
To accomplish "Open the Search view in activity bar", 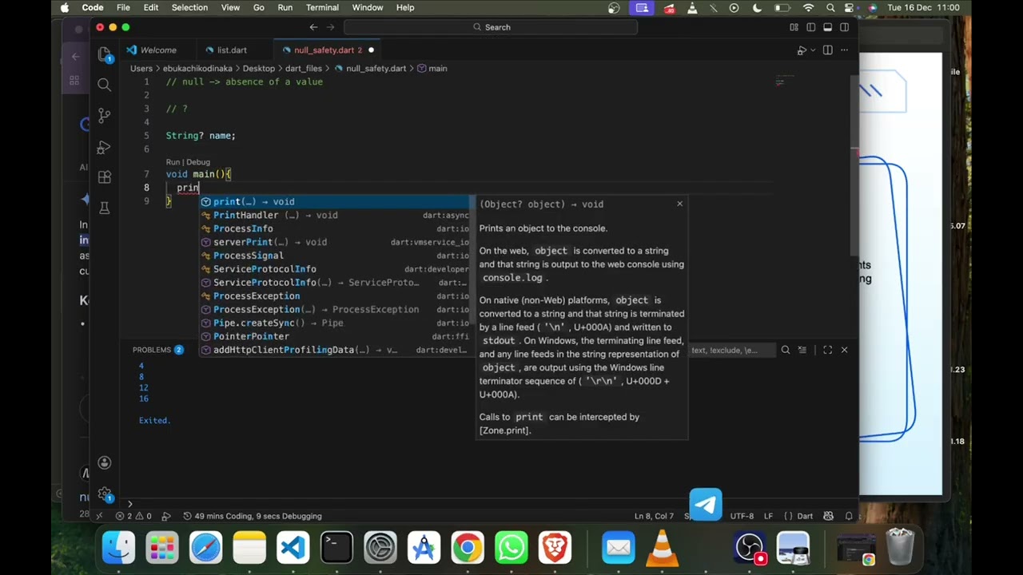I will [104, 85].
